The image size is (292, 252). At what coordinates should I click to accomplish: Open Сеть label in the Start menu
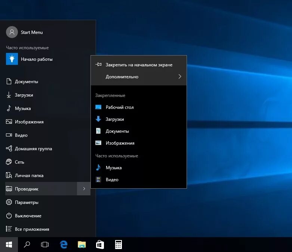click(x=19, y=162)
